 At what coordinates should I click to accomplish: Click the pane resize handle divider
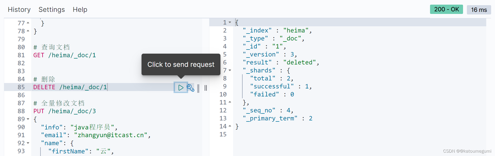click(x=206, y=88)
